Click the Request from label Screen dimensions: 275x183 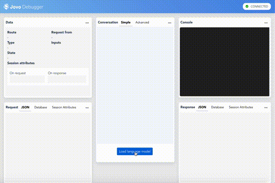[x=61, y=32]
